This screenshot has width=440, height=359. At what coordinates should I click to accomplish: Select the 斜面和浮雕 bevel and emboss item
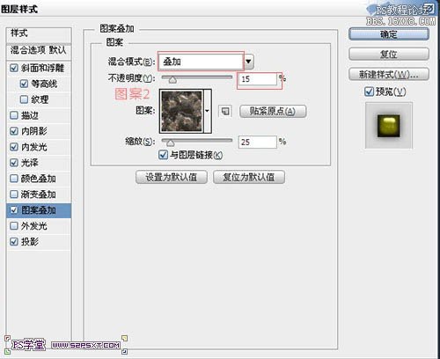[42, 68]
